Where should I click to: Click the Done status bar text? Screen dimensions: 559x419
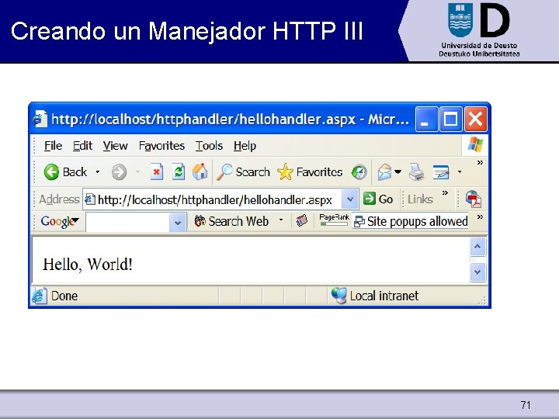pyautogui.click(x=64, y=296)
